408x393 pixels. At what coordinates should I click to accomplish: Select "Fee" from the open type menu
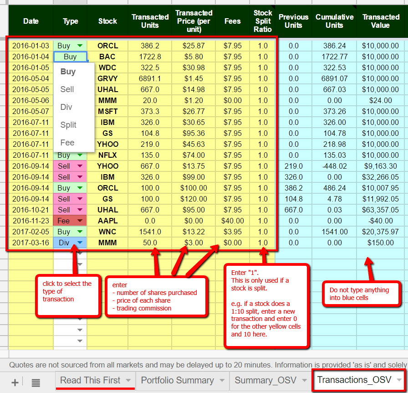pyautogui.click(x=67, y=143)
